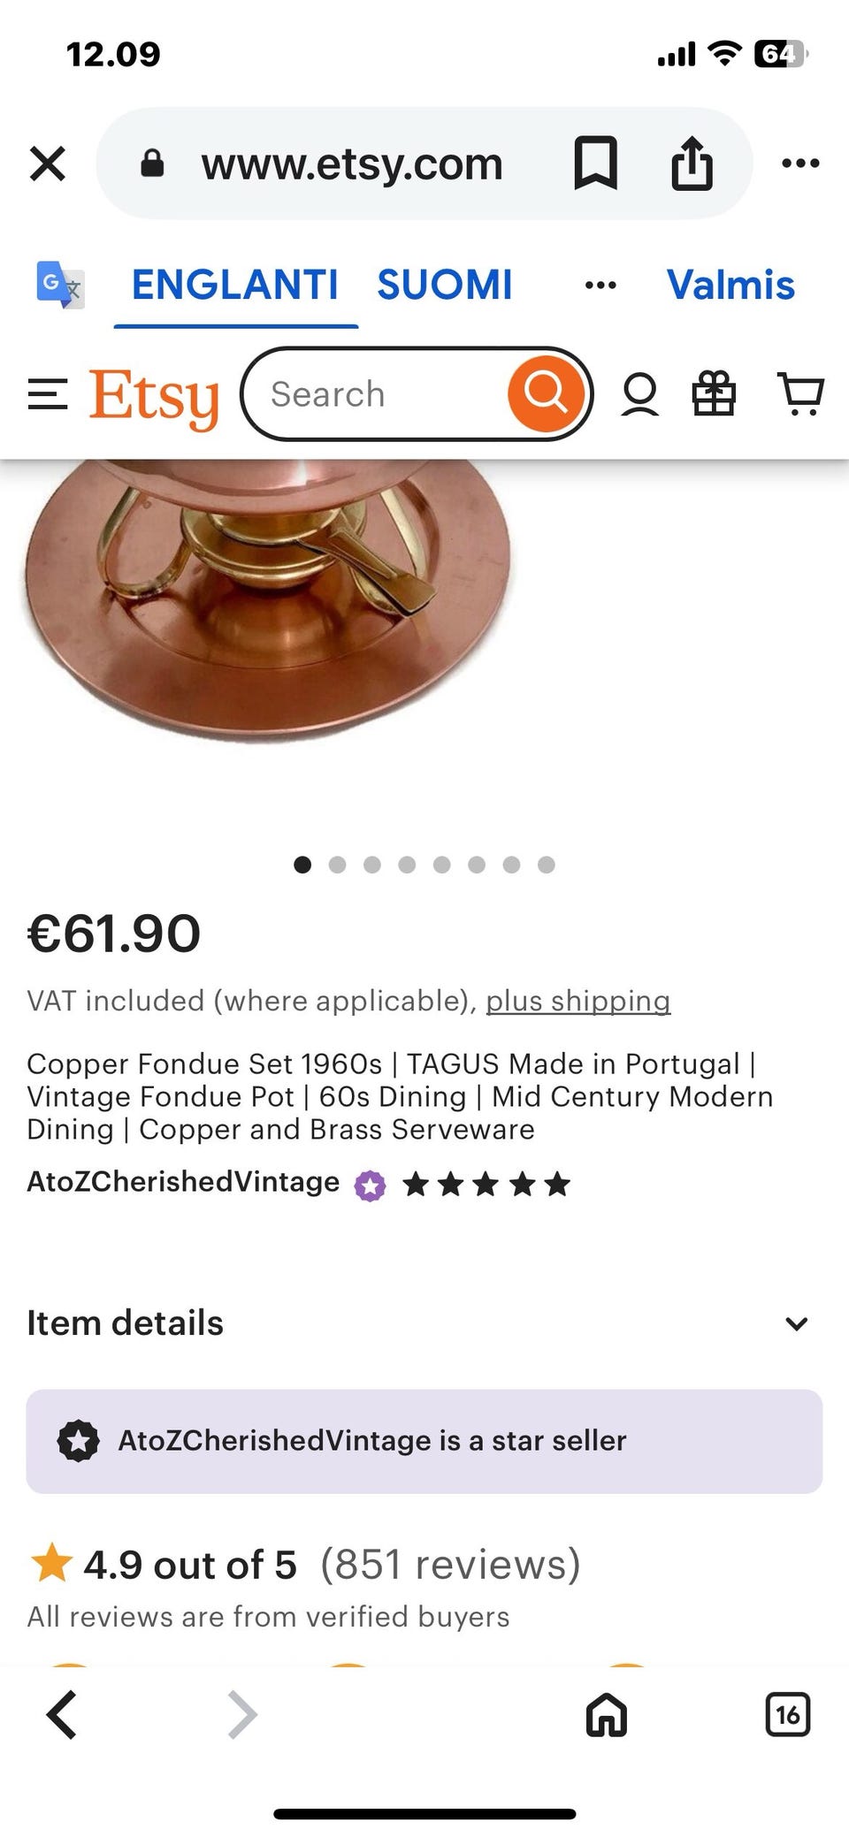849x1837 pixels.
Task: Open browser more options menu
Action: 800,163
